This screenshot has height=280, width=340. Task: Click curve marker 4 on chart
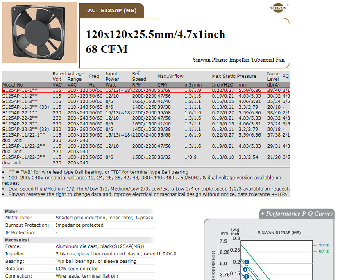pyautogui.click(x=245, y=270)
